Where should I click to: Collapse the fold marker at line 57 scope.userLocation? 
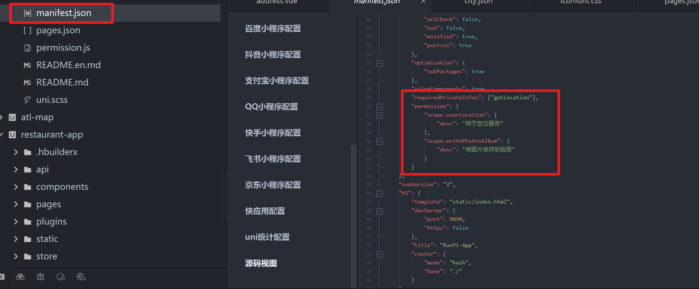(x=380, y=115)
